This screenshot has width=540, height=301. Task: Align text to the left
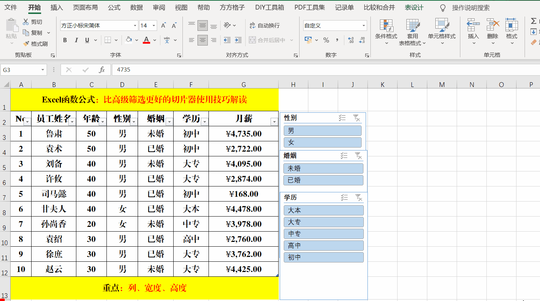point(192,40)
